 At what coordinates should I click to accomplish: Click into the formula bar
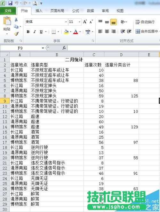click(x=114, y=48)
